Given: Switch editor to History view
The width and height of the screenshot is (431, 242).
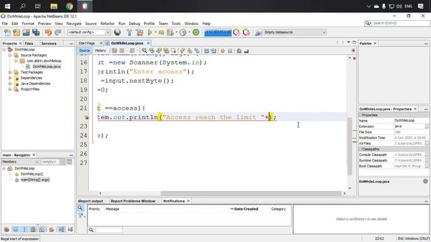Looking at the screenshot, I should 100,50.
